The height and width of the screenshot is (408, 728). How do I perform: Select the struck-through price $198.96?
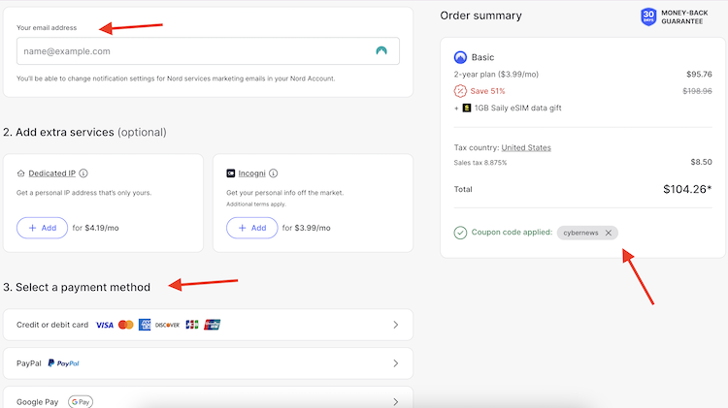[x=697, y=91]
